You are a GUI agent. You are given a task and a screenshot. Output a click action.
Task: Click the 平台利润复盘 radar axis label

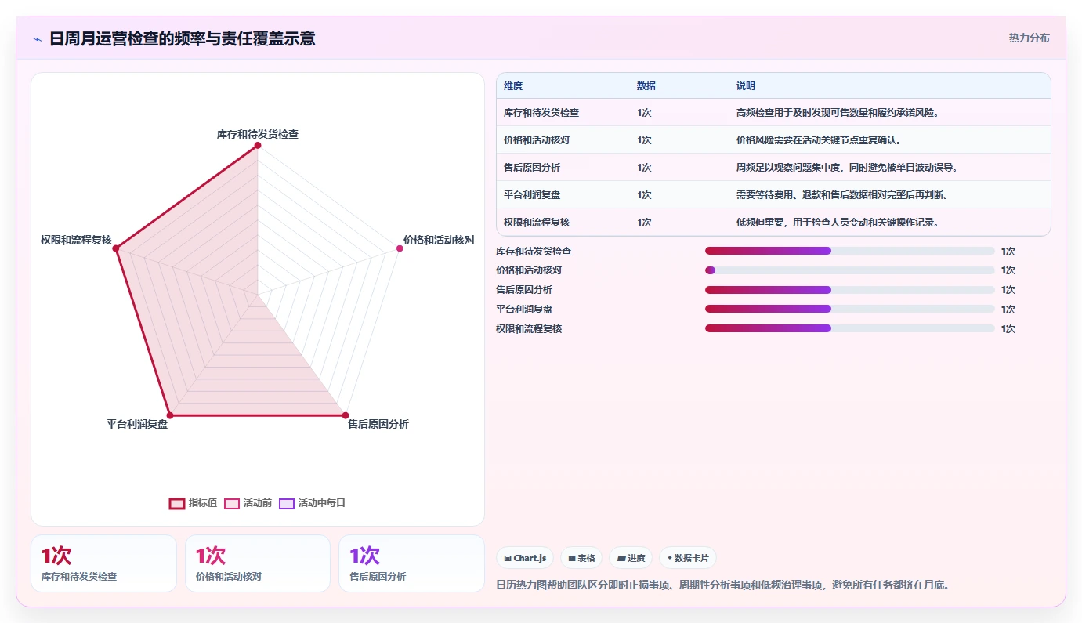[137, 424]
